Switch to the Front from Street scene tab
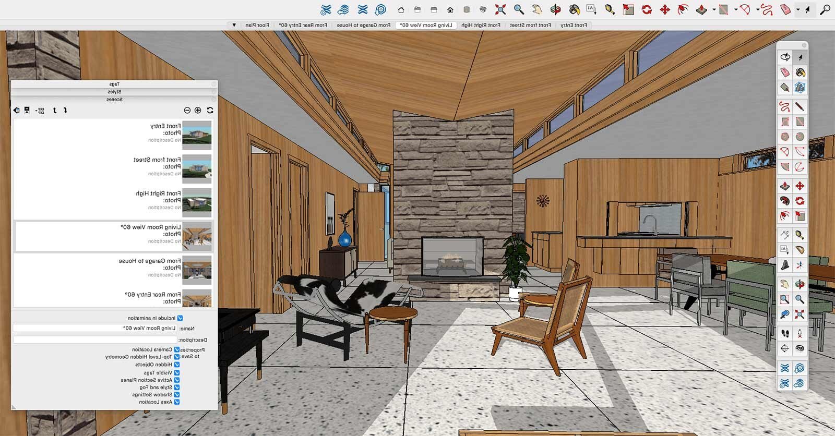The width and height of the screenshot is (835, 436). click(x=530, y=25)
